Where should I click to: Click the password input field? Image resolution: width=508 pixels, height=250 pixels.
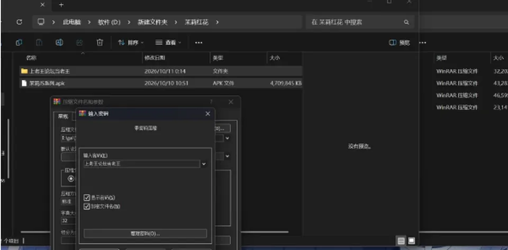click(142, 164)
